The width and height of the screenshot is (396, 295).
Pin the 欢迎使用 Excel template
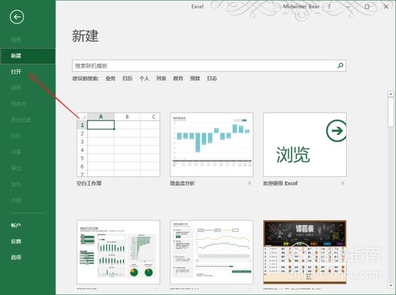pos(343,183)
